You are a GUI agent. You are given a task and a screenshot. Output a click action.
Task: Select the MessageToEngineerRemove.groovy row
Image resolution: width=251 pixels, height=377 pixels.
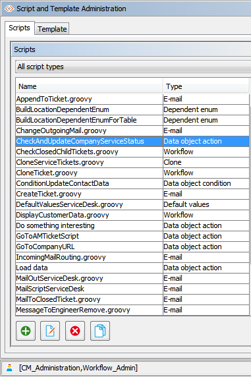coord(132,310)
